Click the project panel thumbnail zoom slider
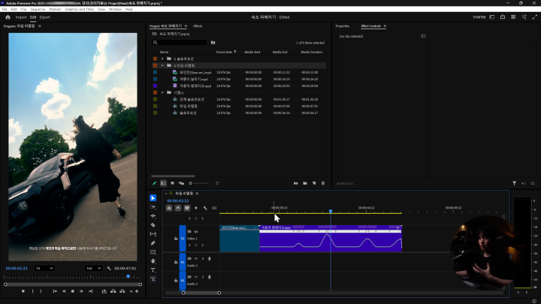 pyautogui.click(x=200, y=183)
